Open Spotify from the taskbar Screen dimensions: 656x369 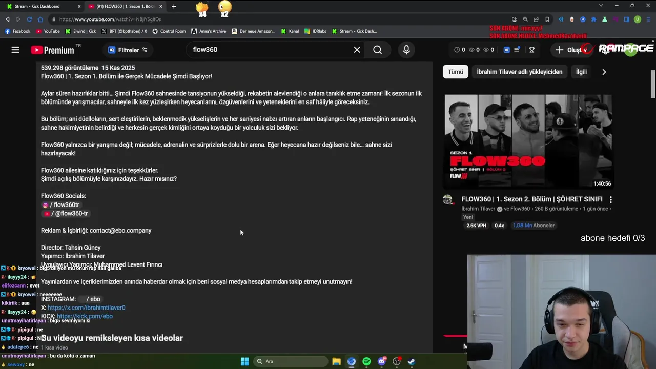pos(366,361)
